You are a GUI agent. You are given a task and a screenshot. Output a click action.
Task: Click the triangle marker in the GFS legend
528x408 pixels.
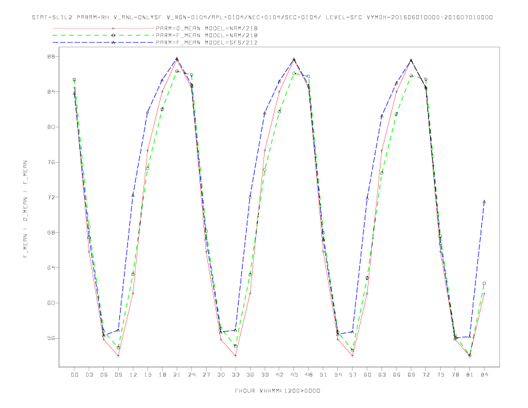pyautogui.click(x=113, y=43)
